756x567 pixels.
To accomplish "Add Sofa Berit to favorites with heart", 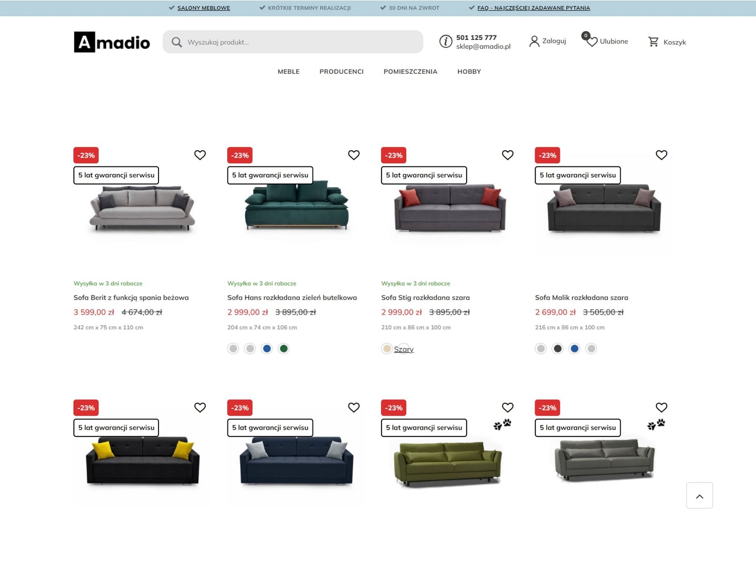I will [x=200, y=155].
